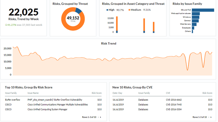Sort by Date: Day column header
This screenshot has height=122, width=218.
point(117,93)
